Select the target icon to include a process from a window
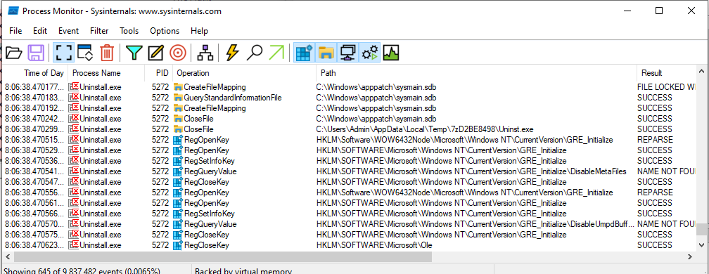709x274 pixels. point(178,53)
